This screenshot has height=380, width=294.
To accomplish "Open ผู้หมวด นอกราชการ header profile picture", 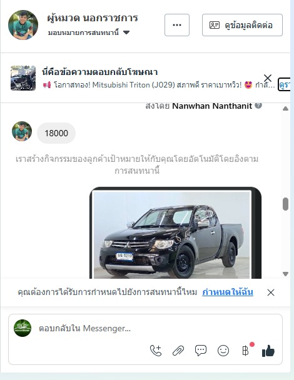I will [x=23, y=25].
